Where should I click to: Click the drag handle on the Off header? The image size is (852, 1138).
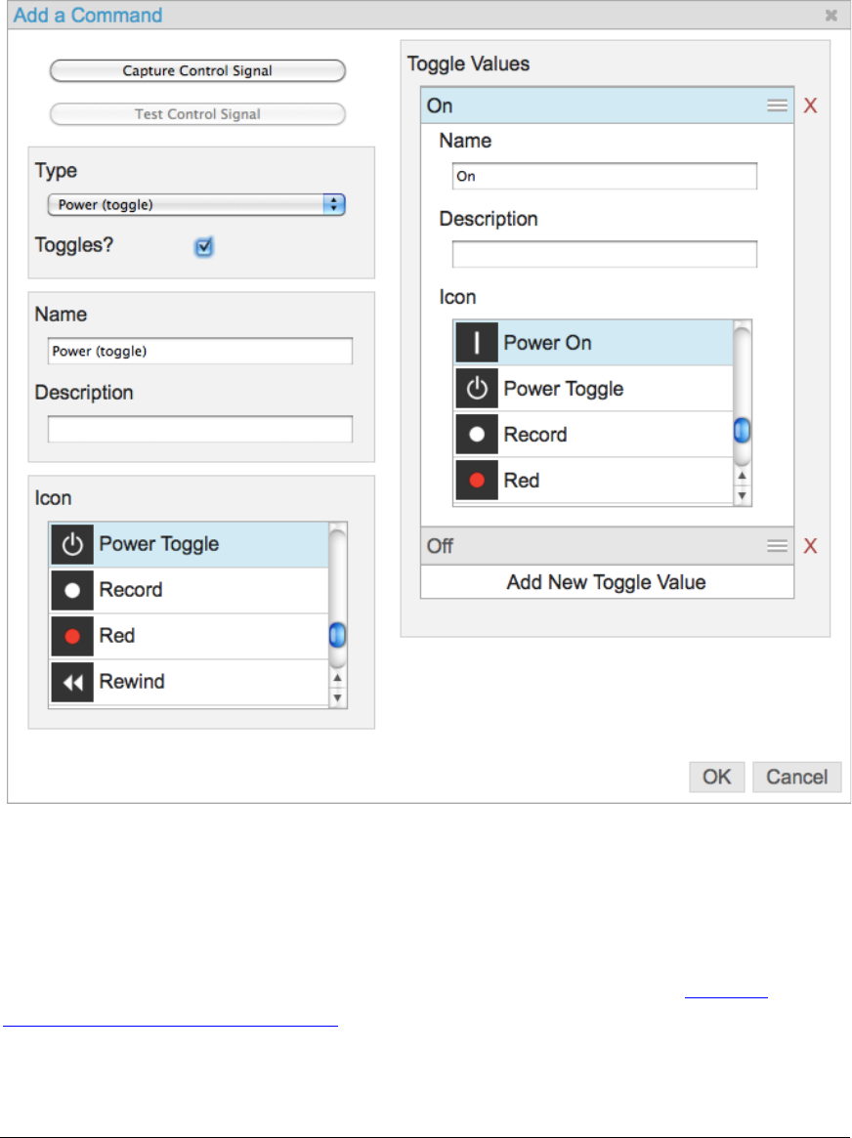pos(777,546)
